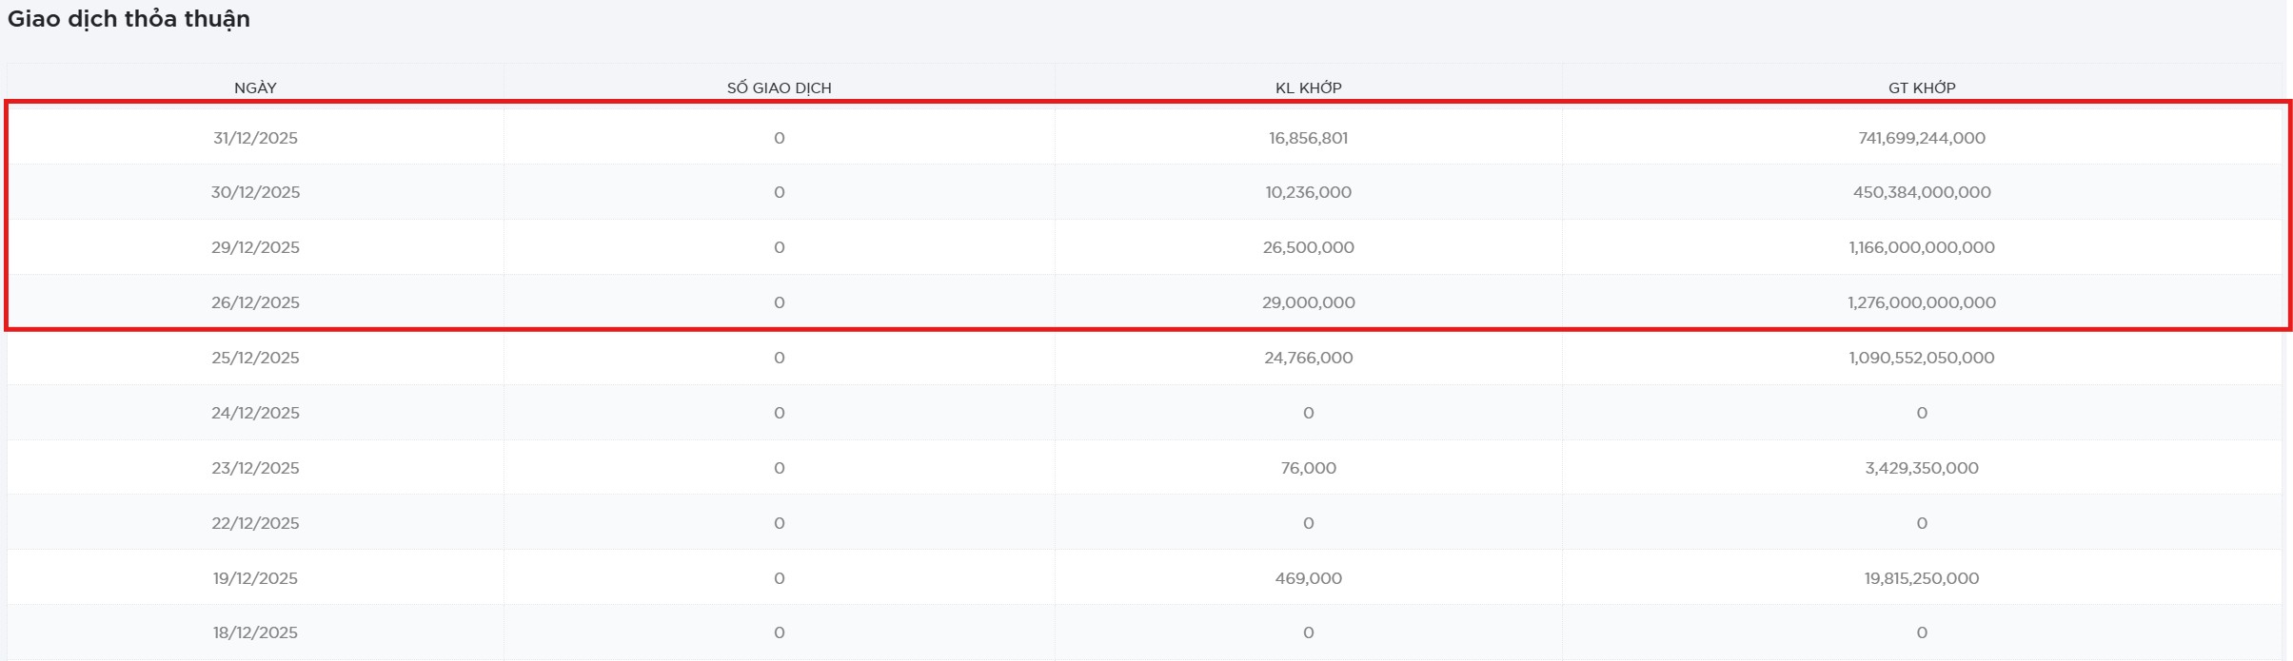This screenshot has width=2293, height=661.
Task: Click the 26/12/2025 date cell
Action: 255,302
